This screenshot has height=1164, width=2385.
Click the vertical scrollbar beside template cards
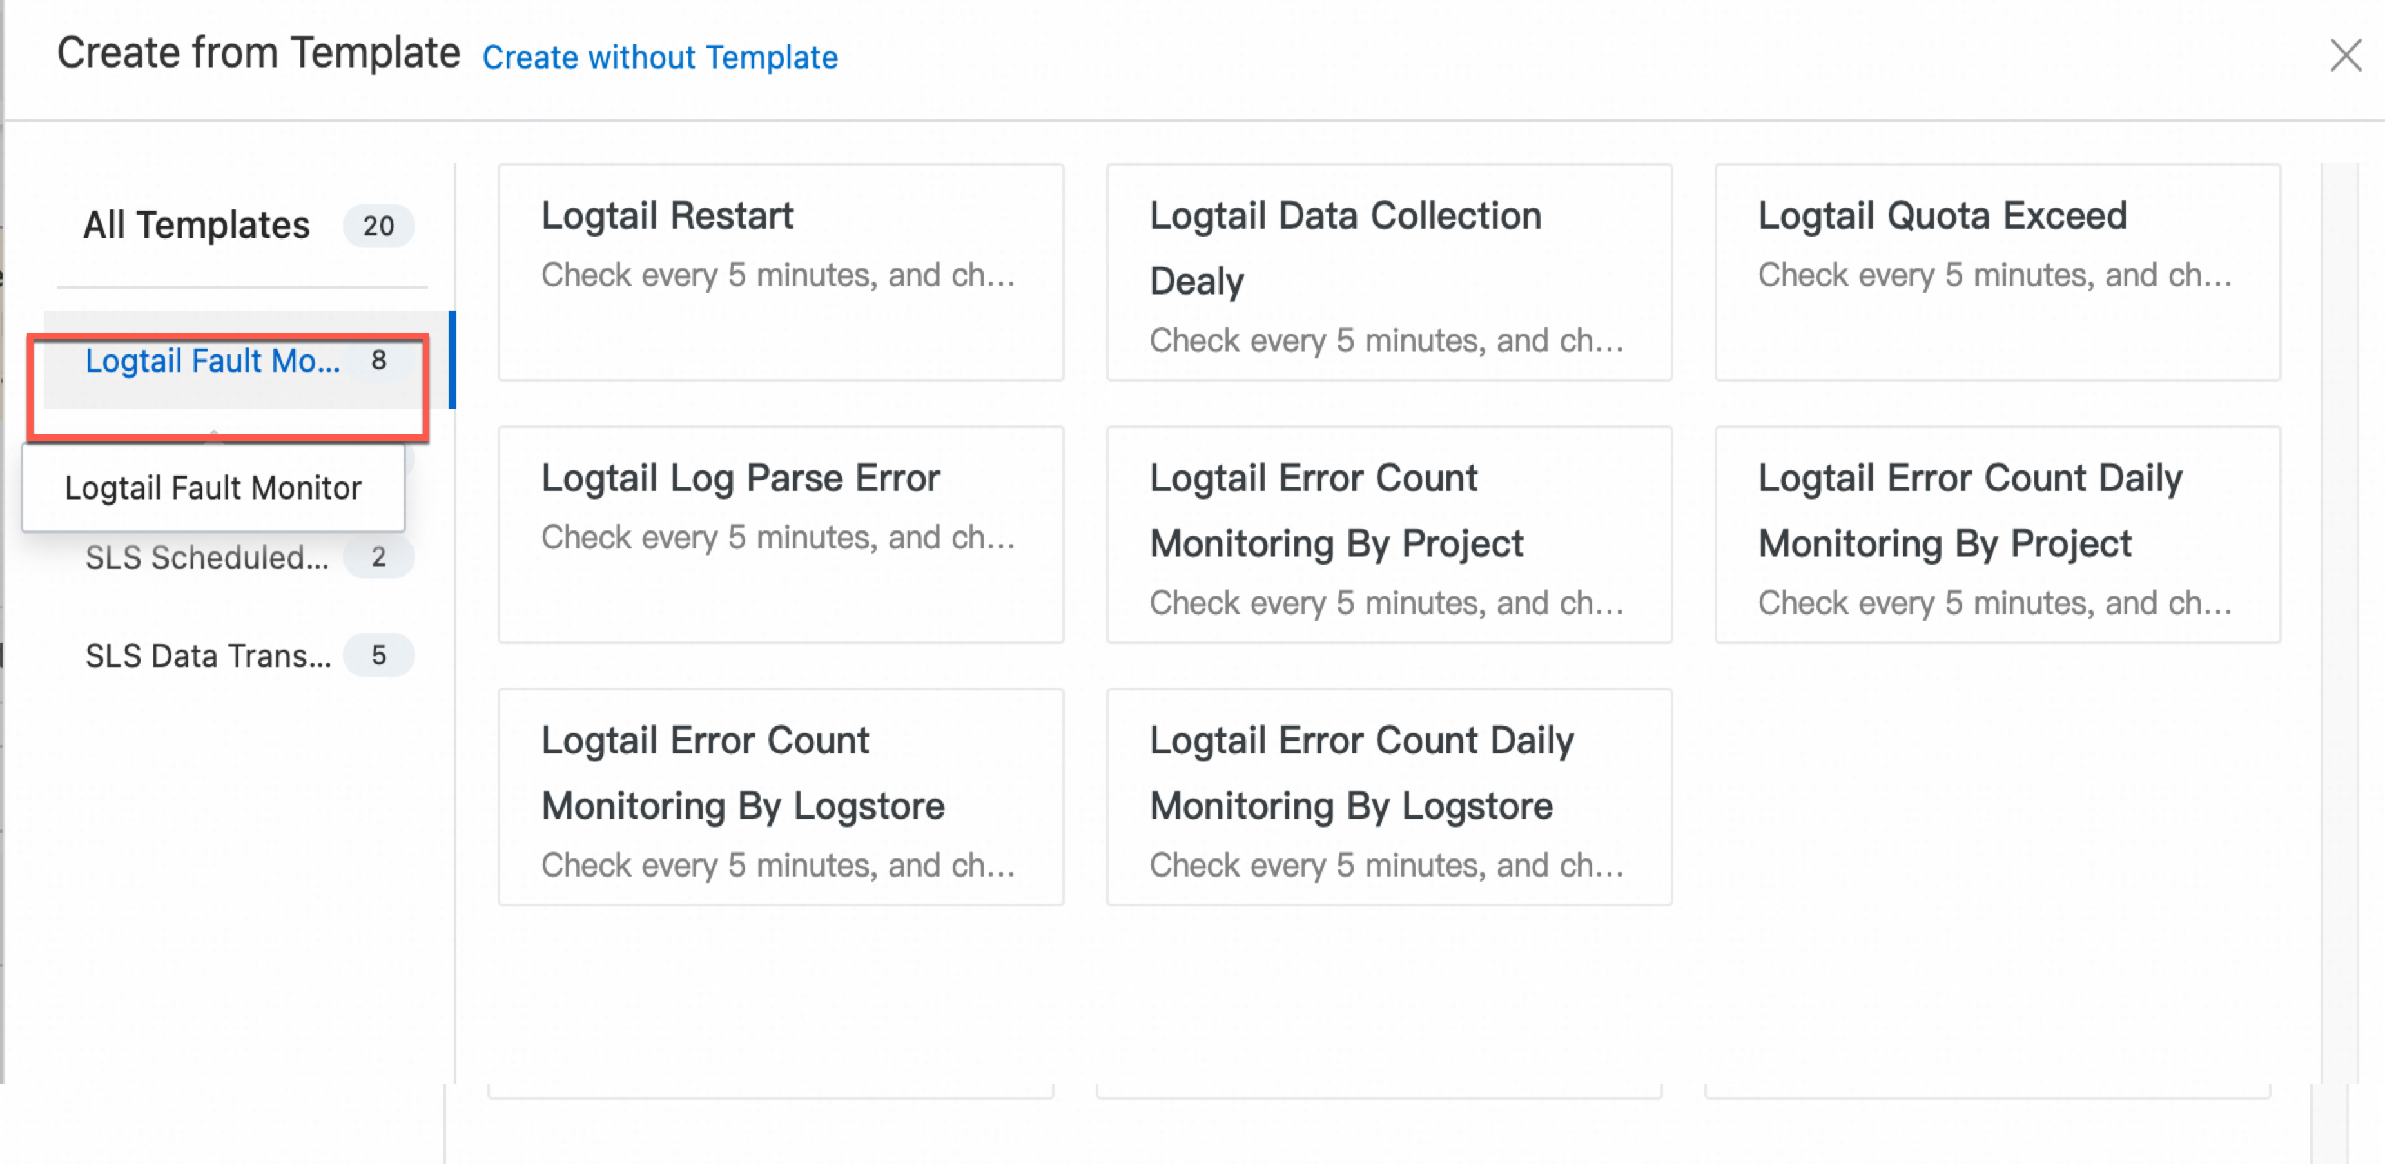tap(2340, 622)
